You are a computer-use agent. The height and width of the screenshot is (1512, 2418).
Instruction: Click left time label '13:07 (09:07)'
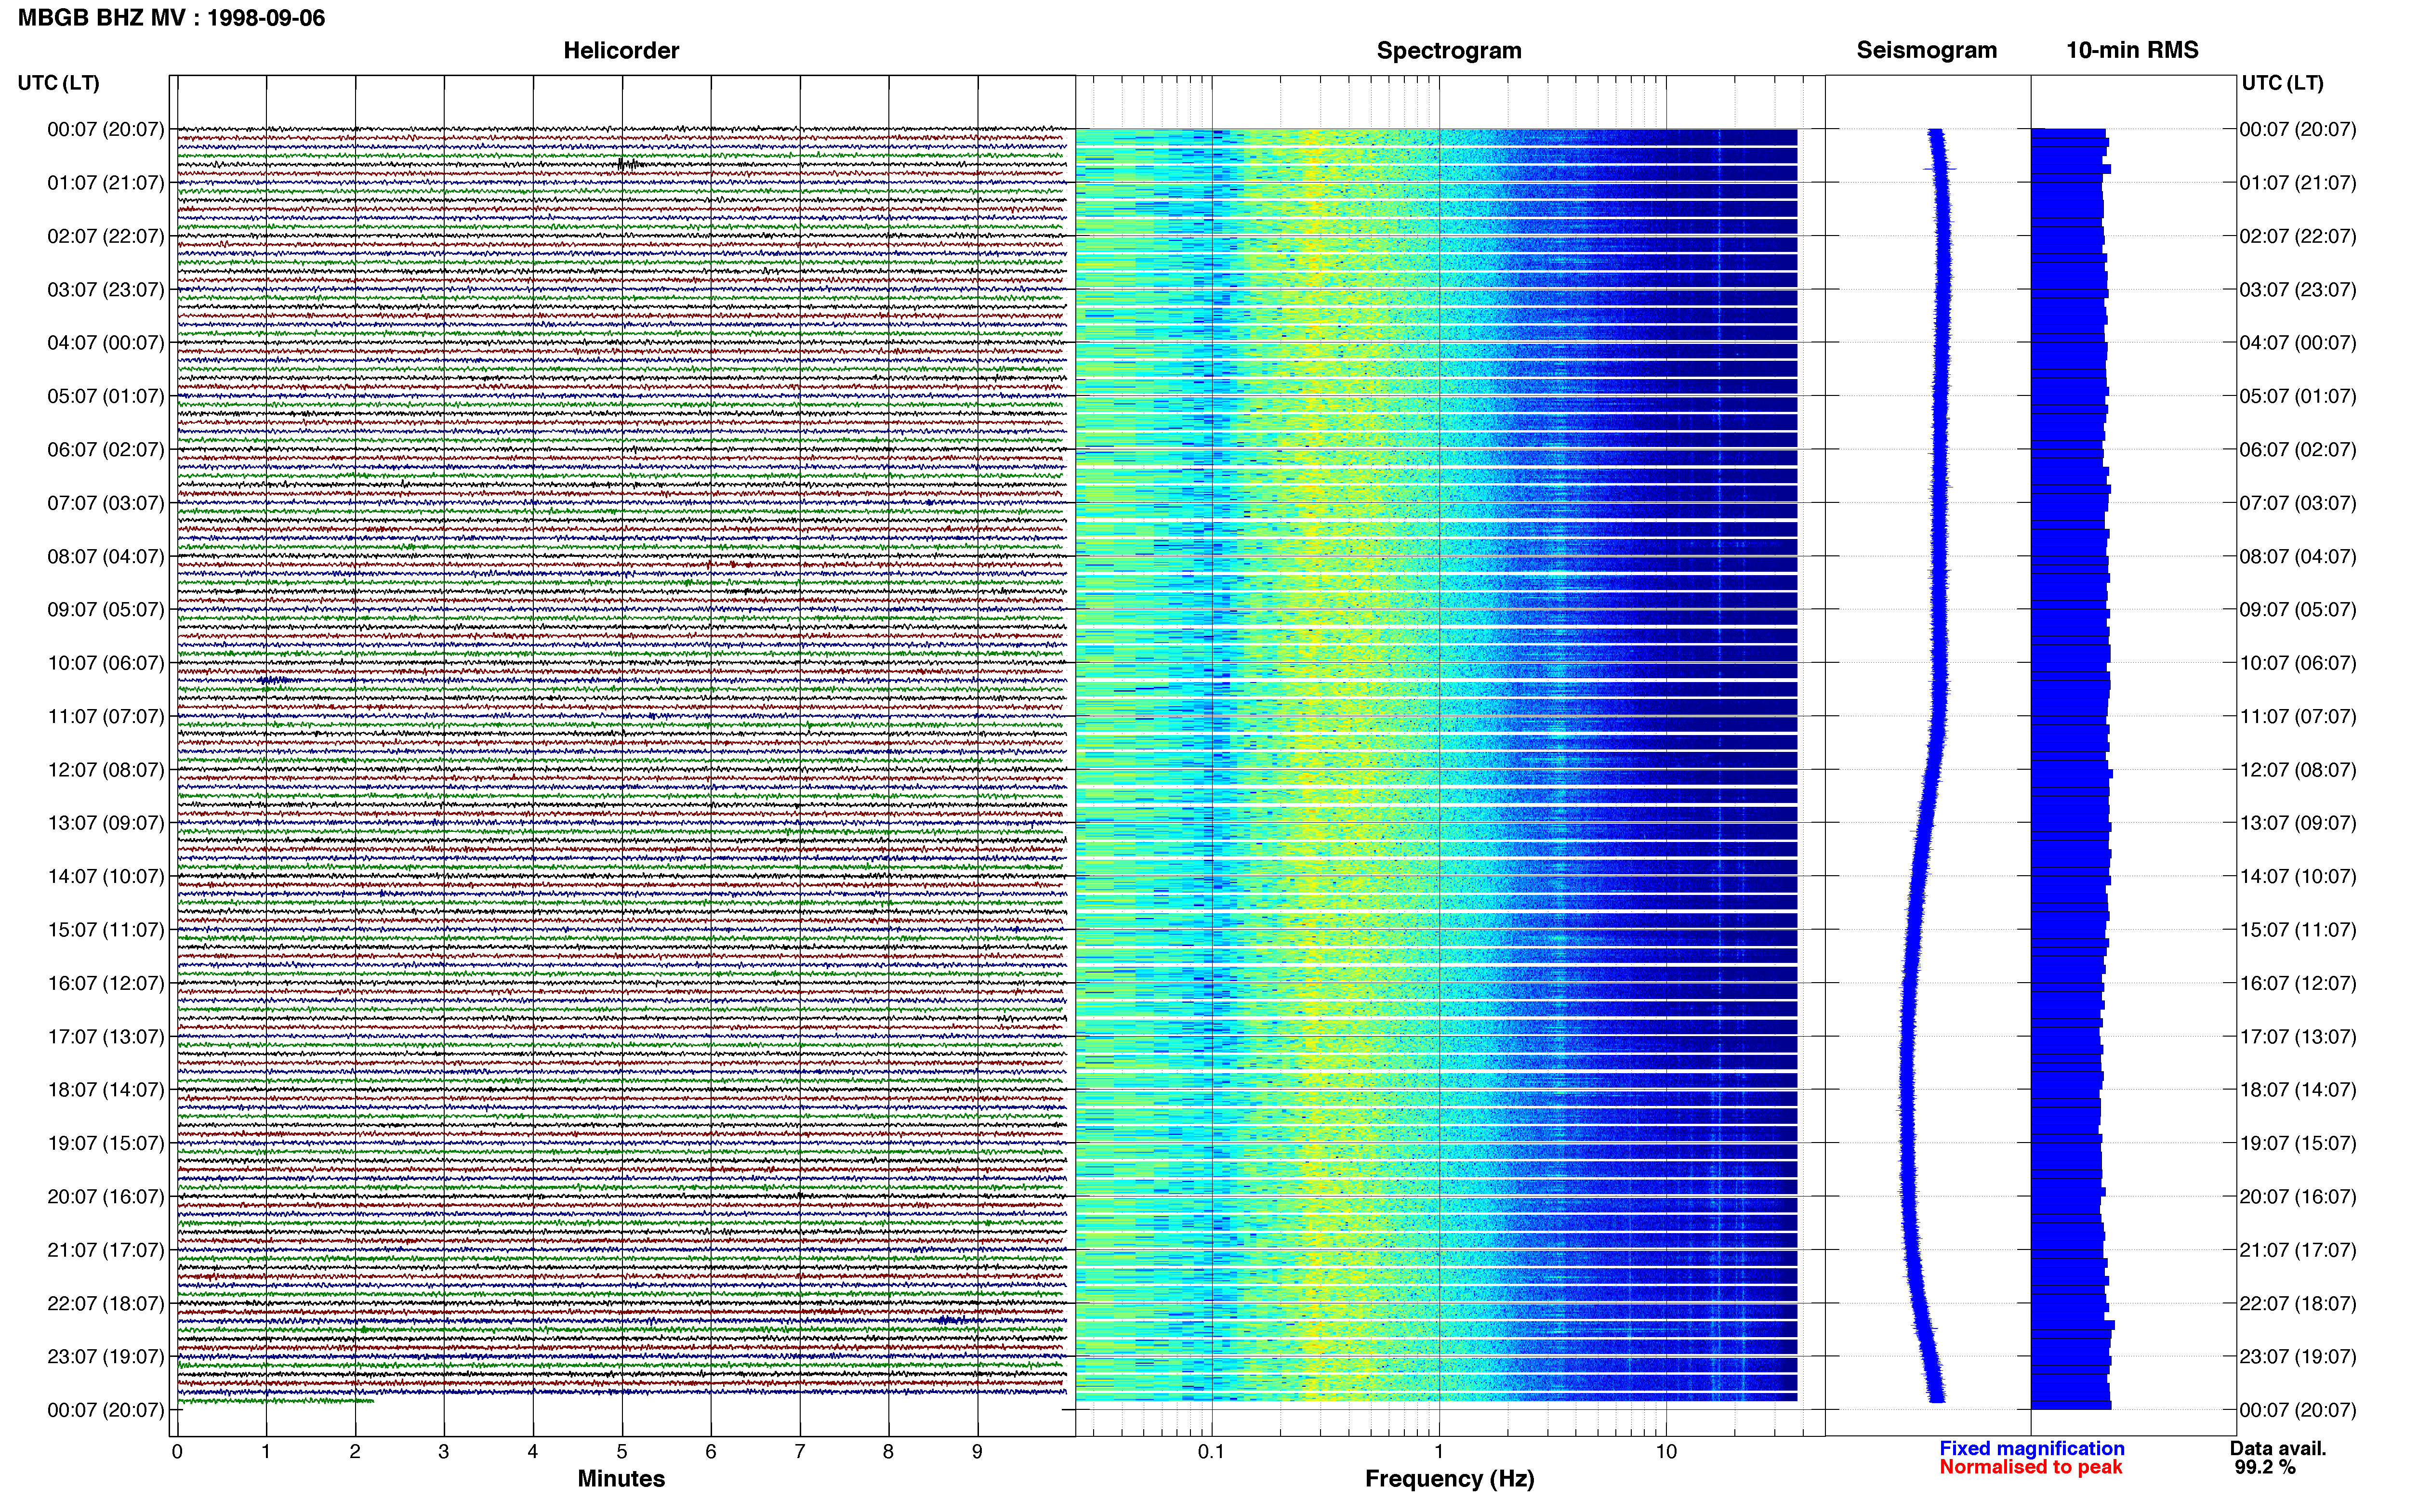click(x=106, y=823)
